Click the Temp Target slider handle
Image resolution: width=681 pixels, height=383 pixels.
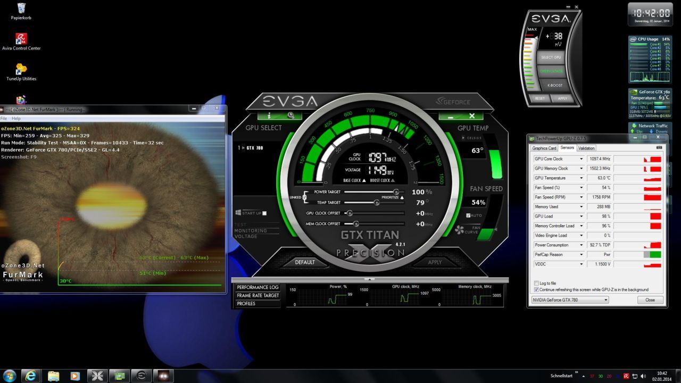(377, 202)
